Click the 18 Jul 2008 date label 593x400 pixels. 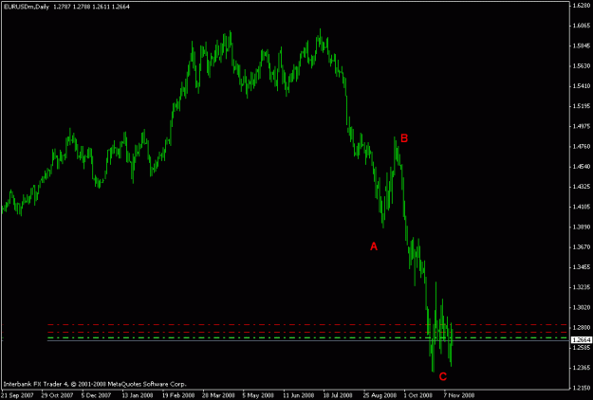pyautogui.click(x=338, y=395)
